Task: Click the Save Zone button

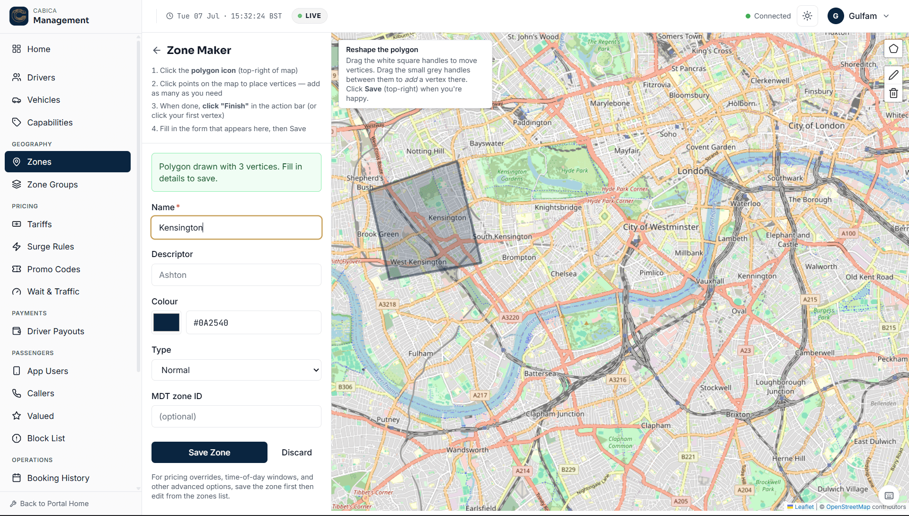Action: 209,452
